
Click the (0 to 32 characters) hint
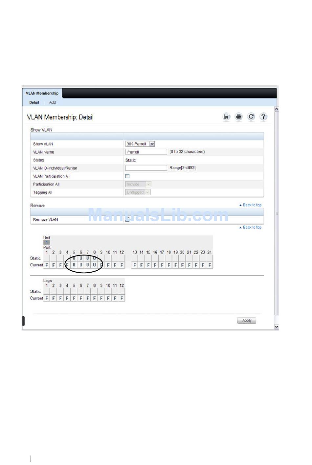point(187,152)
